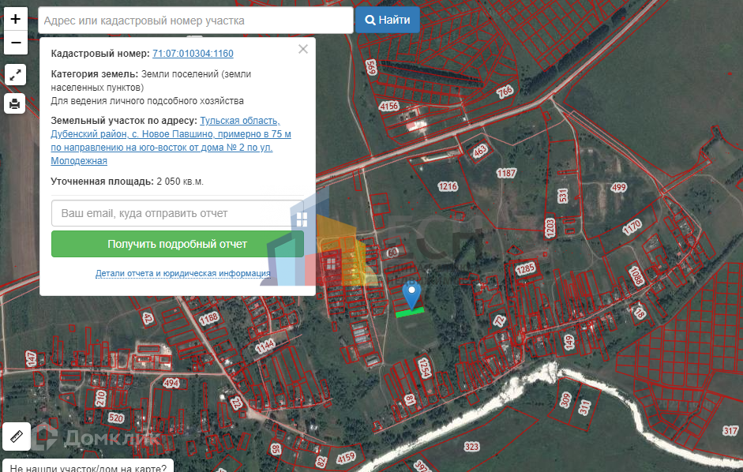
Task: Open cadastral number link 71:07:010304:1160
Action: pos(193,54)
